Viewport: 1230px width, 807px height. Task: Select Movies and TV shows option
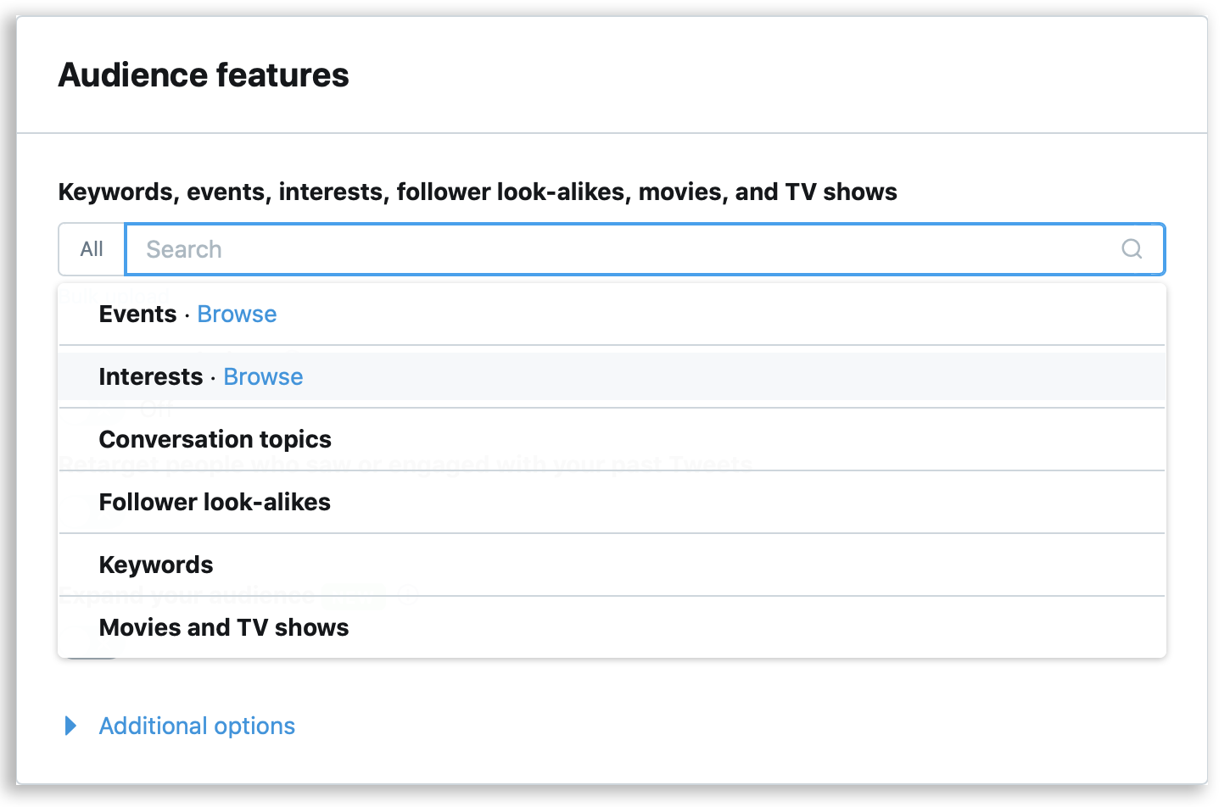(612, 627)
